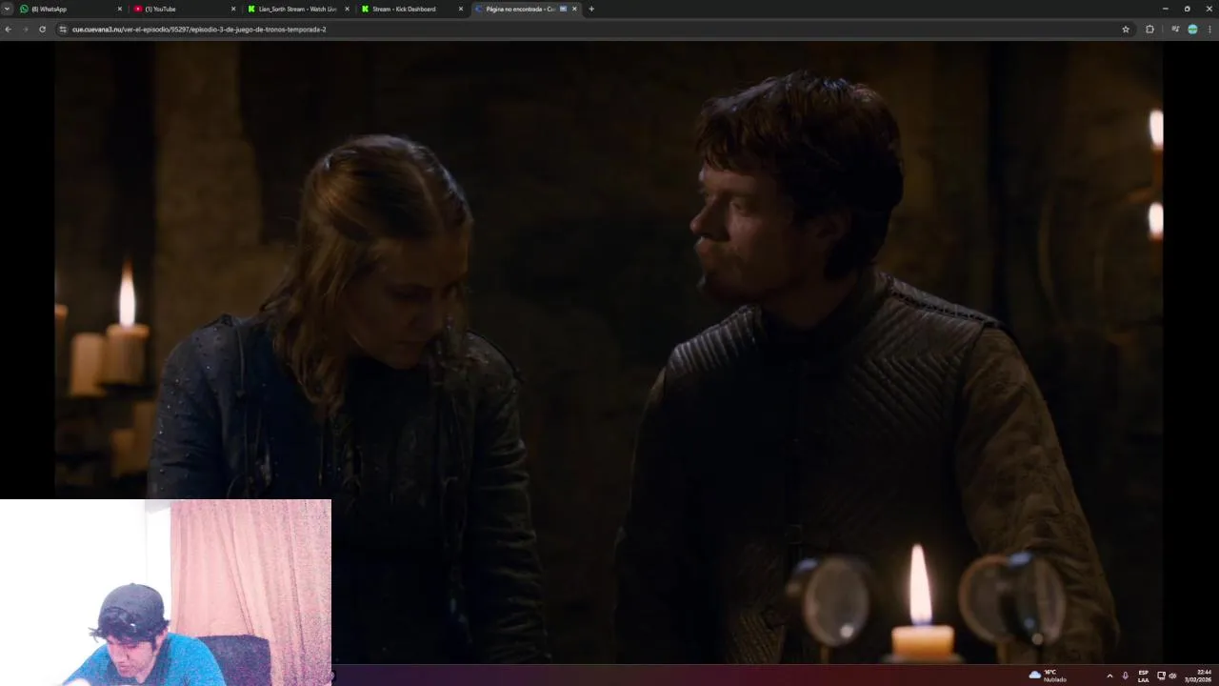Open the browser profile avatar

click(1192, 30)
